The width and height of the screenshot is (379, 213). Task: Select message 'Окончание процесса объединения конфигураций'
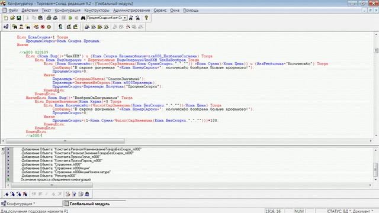(x=56, y=180)
